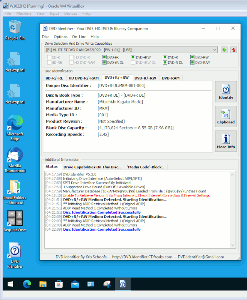Toggle the DVD-R checkbox
Image resolution: width=247 pixels, height=300 pixels.
click(x=165, y=57)
